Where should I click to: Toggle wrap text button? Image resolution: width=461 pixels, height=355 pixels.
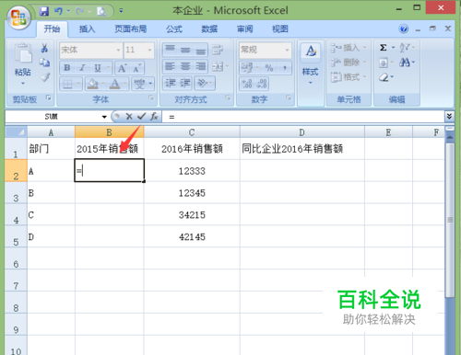point(218,50)
